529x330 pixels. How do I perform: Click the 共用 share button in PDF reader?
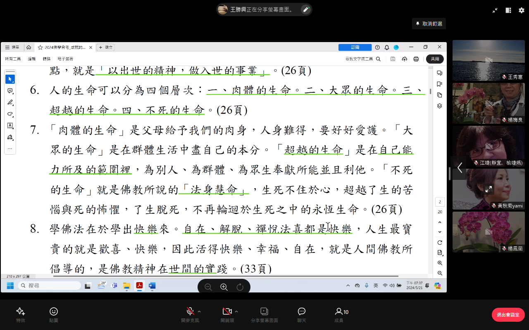(x=435, y=59)
